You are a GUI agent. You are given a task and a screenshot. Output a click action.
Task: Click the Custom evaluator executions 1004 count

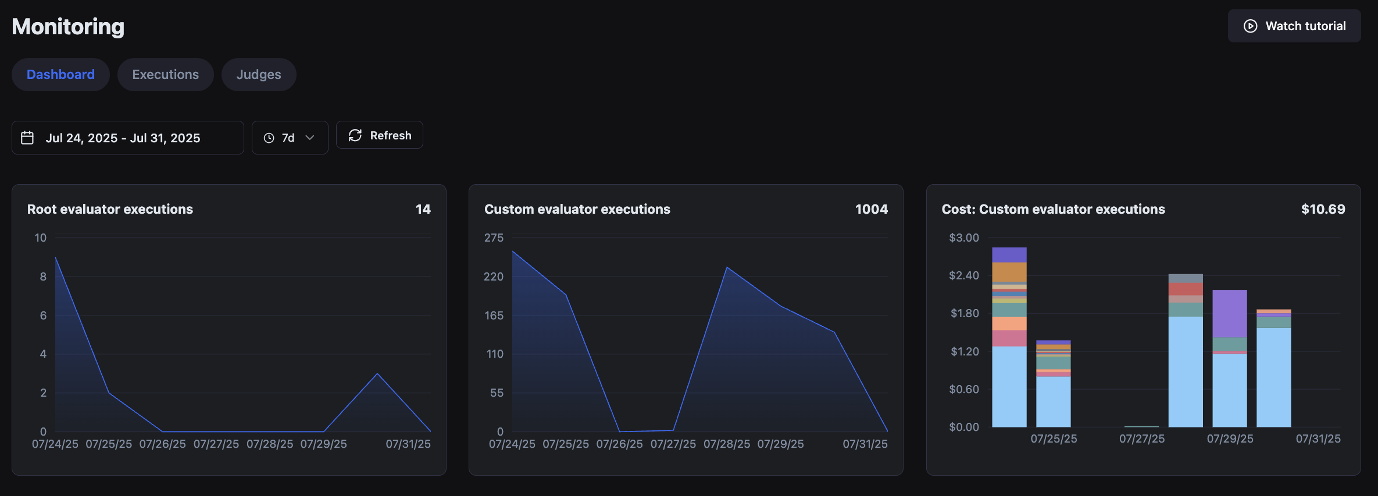click(x=871, y=209)
